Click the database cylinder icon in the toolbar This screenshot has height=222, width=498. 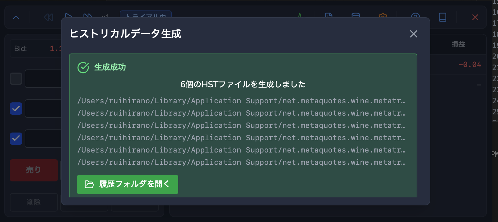point(356,16)
